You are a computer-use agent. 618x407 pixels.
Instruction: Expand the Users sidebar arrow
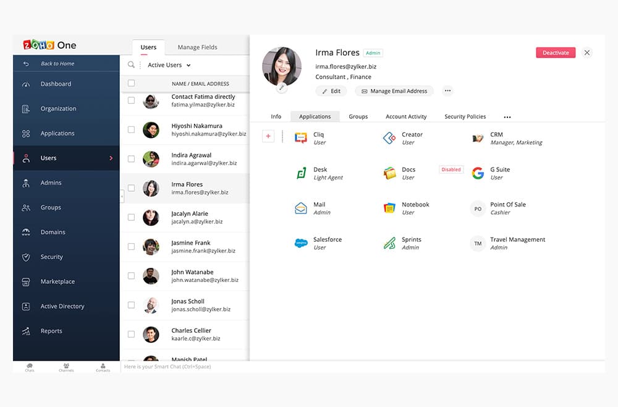click(111, 158)
